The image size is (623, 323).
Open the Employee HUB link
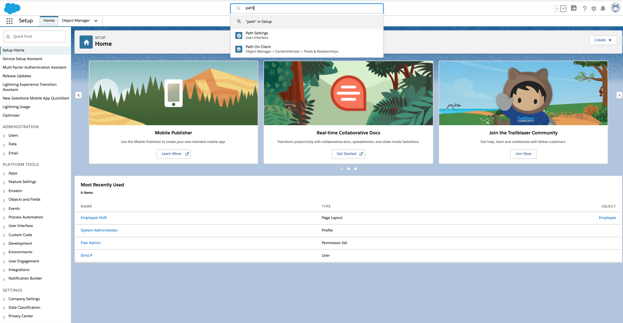click(94, 218)
